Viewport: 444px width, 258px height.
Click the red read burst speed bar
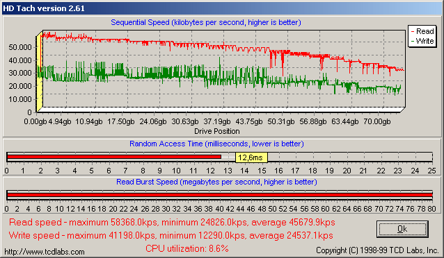click(x=220, y=195)
